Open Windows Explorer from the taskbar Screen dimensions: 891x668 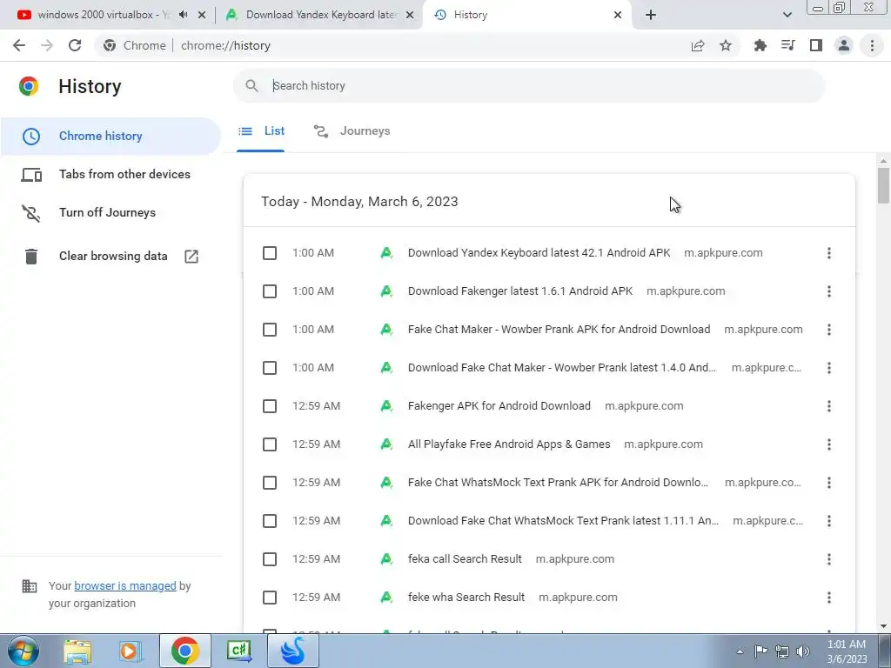click(77, 651)
